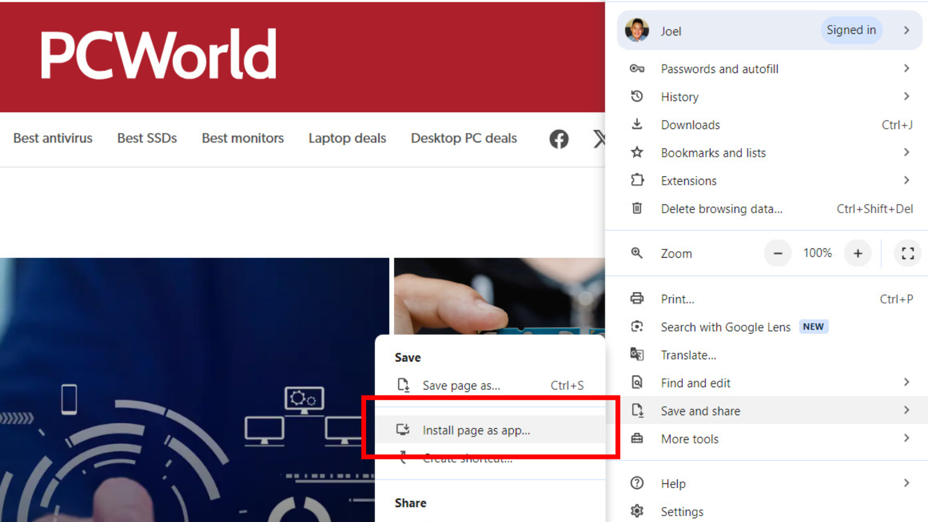The width and height of the screenshot is (928, 522).
Task: Expand the Bookmarks and lists chevron
Action: [906, 153]
